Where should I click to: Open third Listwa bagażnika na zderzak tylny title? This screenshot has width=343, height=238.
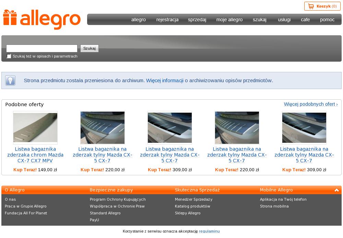pyautogui.click(x=170, y=155)
